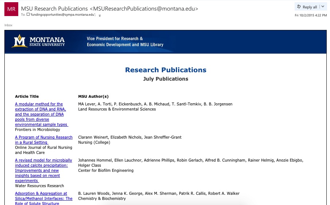
Task: Click the Land Resources & Environmental Sciences department
Action: coord(117,109)
